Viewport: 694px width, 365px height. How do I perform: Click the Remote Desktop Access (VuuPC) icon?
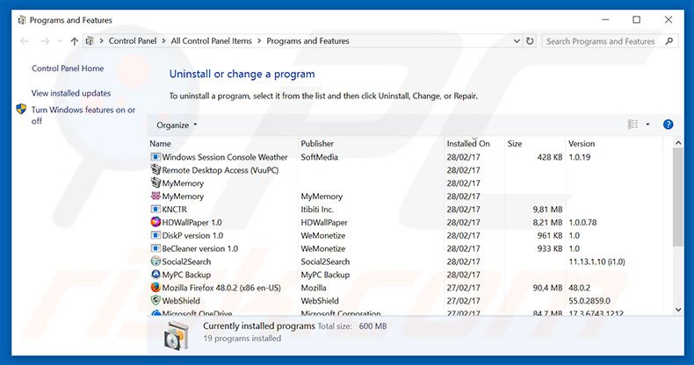[x=155, y=169]
